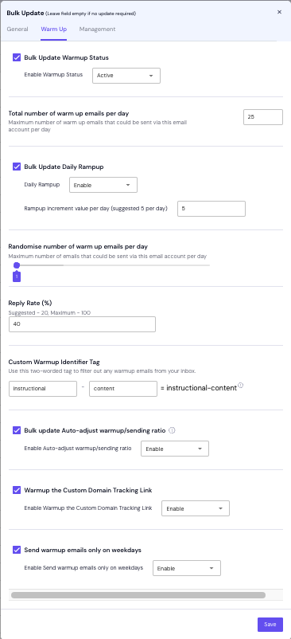Open the Daily Rampup dropdown
The height and width of the screenshot is (639, 291).
click(x=103, y=185)
